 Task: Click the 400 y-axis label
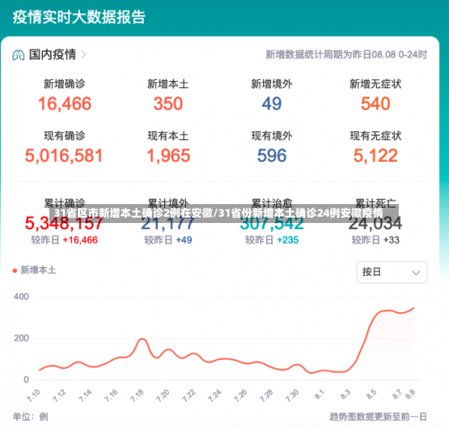22,297
